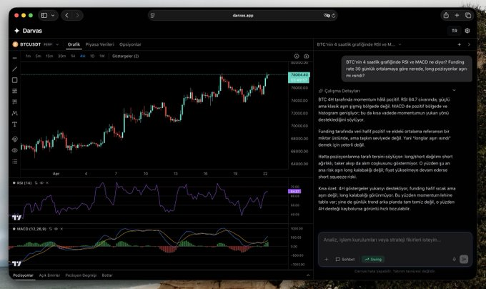Toggle the Swing mode chip
The height and width of the screenshot is (289, 486).
pos(373,259)
